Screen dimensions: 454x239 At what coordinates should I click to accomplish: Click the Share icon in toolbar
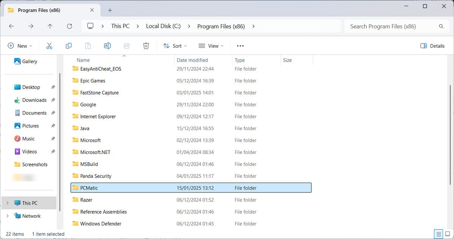click(x=126, y=46)
